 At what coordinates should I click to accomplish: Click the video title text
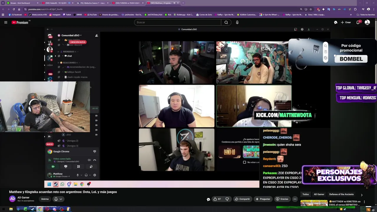(63, 192)
